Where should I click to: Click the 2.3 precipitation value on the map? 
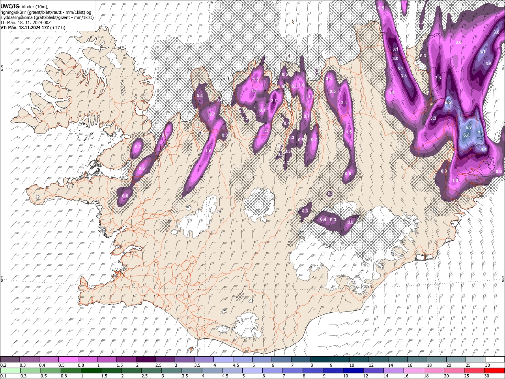coord(274,101)
